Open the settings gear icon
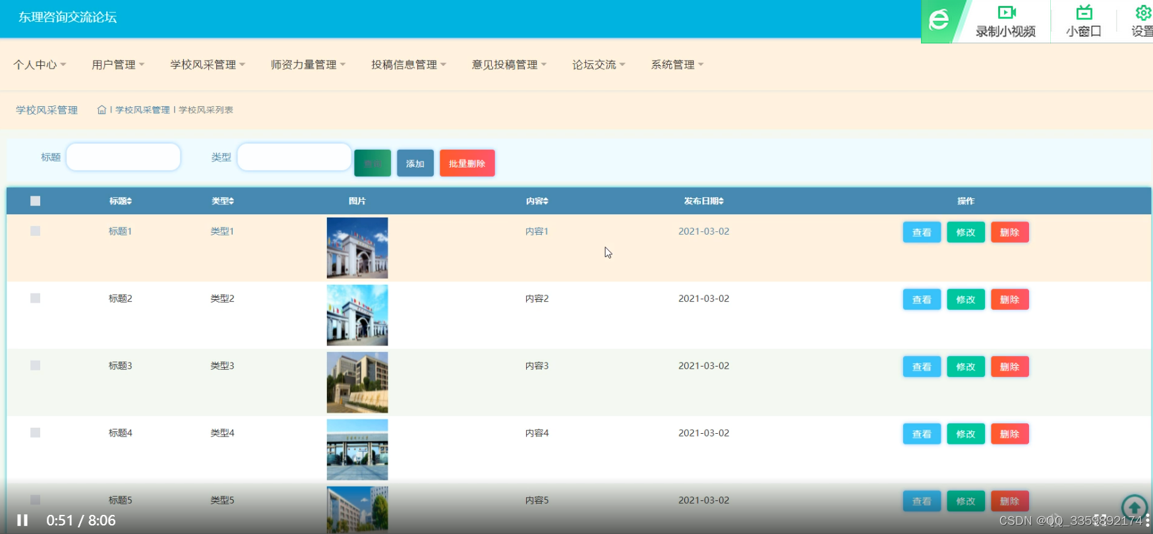 click(1144, 13)
